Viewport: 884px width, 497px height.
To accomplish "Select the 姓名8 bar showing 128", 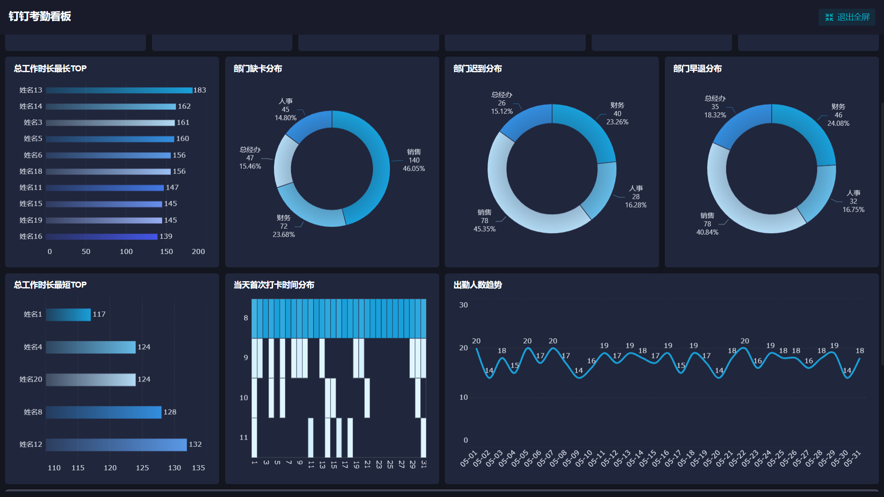I will pyautogui.click(x=104, y=412).
